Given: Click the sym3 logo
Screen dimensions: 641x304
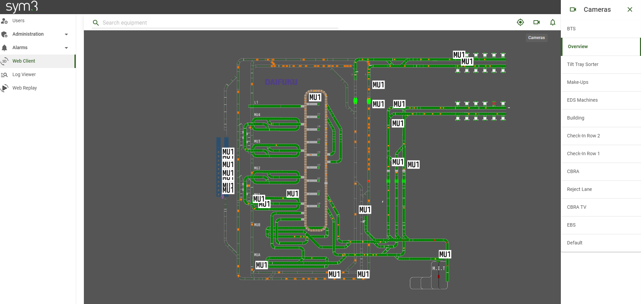Looking at the screenshot, I should (22, 7).
